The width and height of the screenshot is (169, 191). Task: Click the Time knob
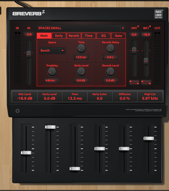click(x=81, y=49)
